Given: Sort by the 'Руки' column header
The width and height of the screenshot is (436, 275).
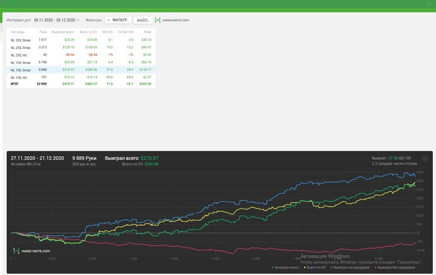Looking at the screenshot, I should (x=43, y=32).
